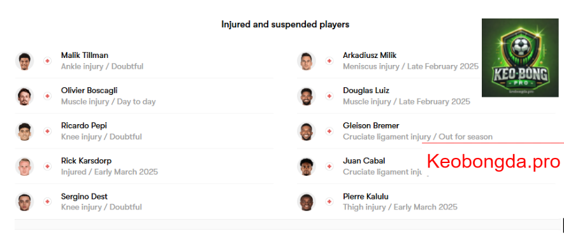Open Olivier Boscagli's player name link
Viewport: 564px width, 242px height.
tap(89, 90)
